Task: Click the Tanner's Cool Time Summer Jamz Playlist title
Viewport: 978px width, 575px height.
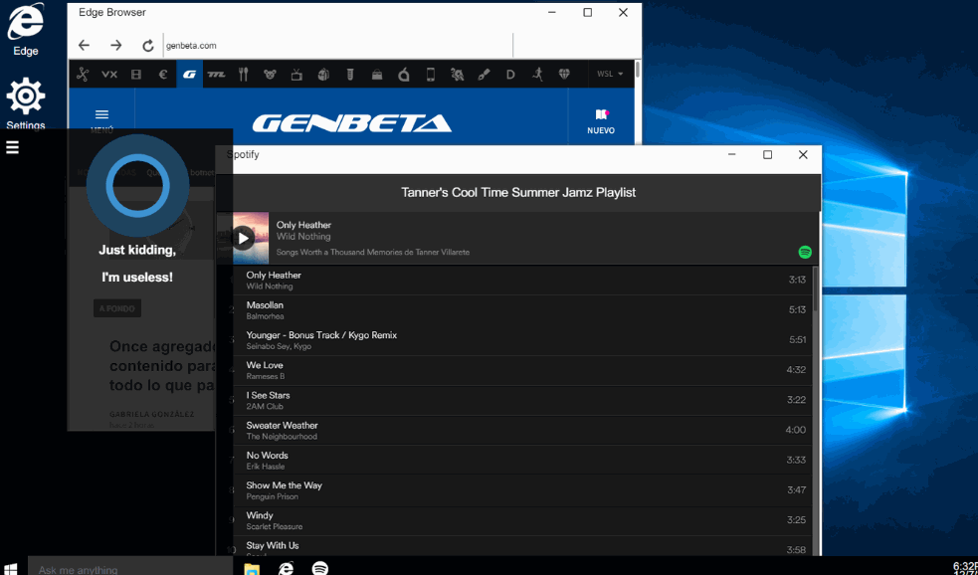Action: [x=518, y=193]
